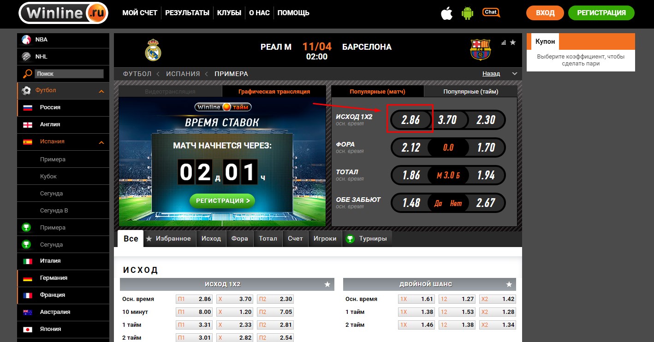The height and width of the screenshot is (342, 654).
Task: Click the NBA league icon in sidebar
Action: pos(27,40)
